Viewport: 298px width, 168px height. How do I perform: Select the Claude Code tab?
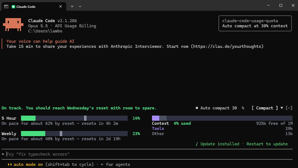coord(34,7)
